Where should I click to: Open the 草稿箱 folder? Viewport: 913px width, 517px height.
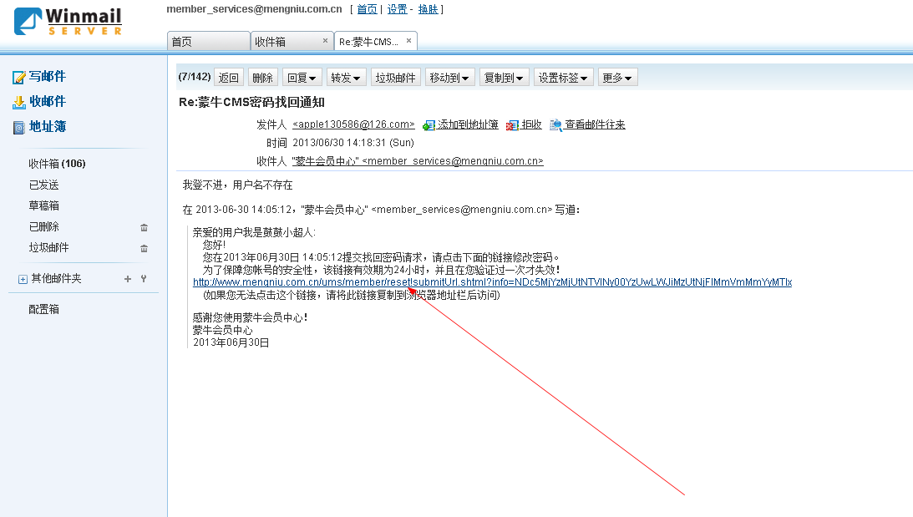[43, 205]
